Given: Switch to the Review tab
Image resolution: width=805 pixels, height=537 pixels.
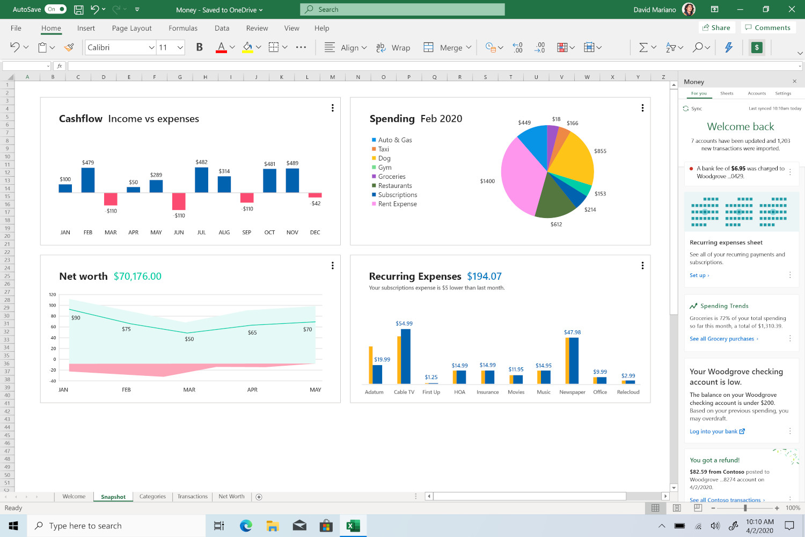Looking at the screenshot, I should coord(257,28).
